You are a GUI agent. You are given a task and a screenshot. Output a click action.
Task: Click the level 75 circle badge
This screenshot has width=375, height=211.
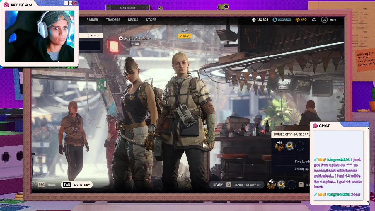(x=324, y=20)
